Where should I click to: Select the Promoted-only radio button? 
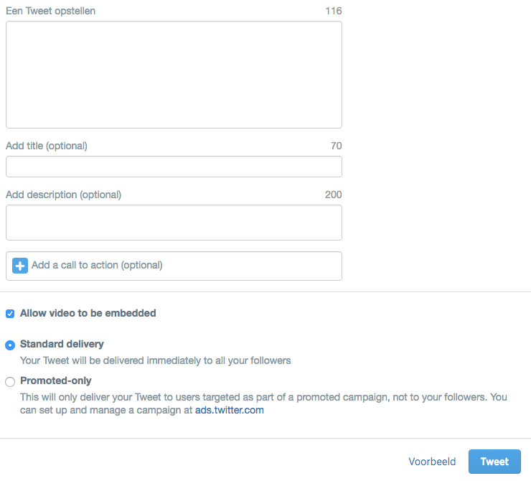click(10, 381)
